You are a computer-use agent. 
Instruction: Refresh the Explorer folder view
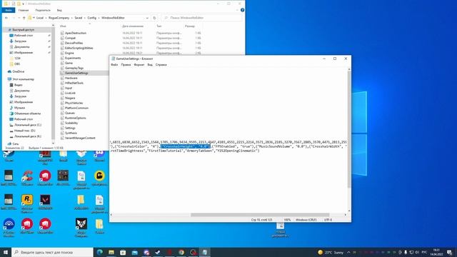(x=154, y=18)
